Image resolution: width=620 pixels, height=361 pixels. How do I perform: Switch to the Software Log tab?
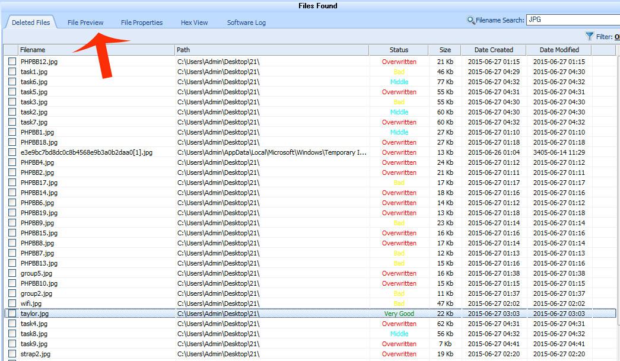(x=246, y=22)
